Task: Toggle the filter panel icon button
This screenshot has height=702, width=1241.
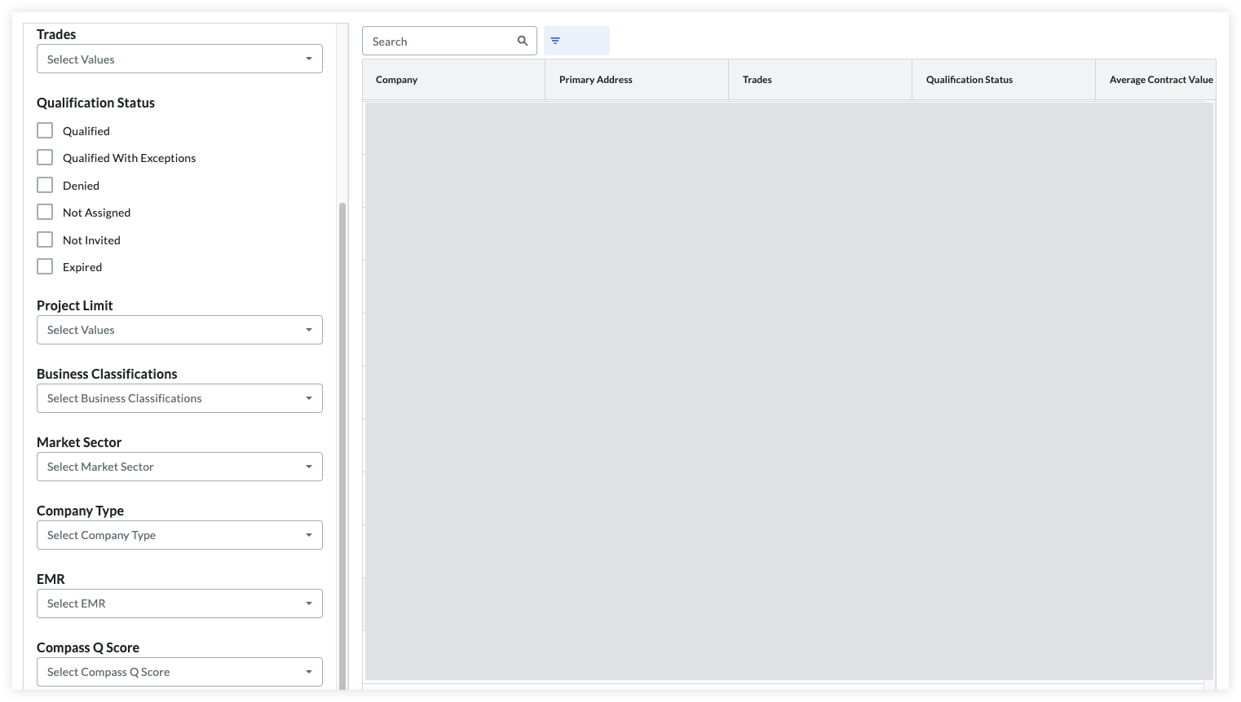Action: pos(555,42)
